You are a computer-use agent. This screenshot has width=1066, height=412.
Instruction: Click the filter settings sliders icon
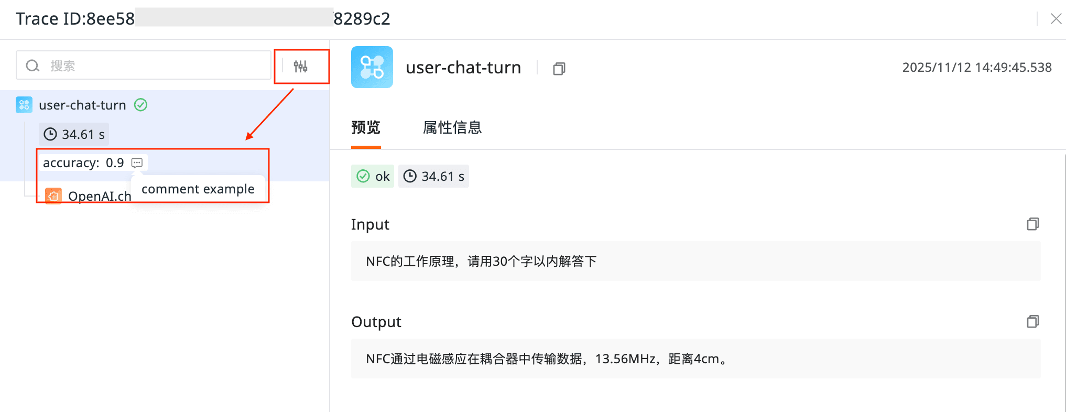(300, 66)
